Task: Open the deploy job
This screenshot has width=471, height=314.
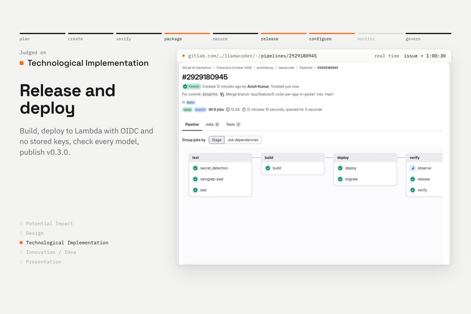Action: click(x=351, y=168)
